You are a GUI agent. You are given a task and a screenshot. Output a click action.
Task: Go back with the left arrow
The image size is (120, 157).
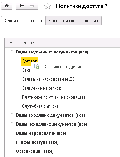click(x=21, y=6)
